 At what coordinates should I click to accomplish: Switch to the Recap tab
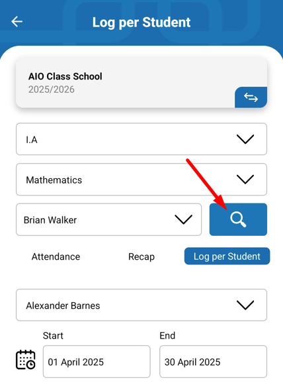[141, 256]
